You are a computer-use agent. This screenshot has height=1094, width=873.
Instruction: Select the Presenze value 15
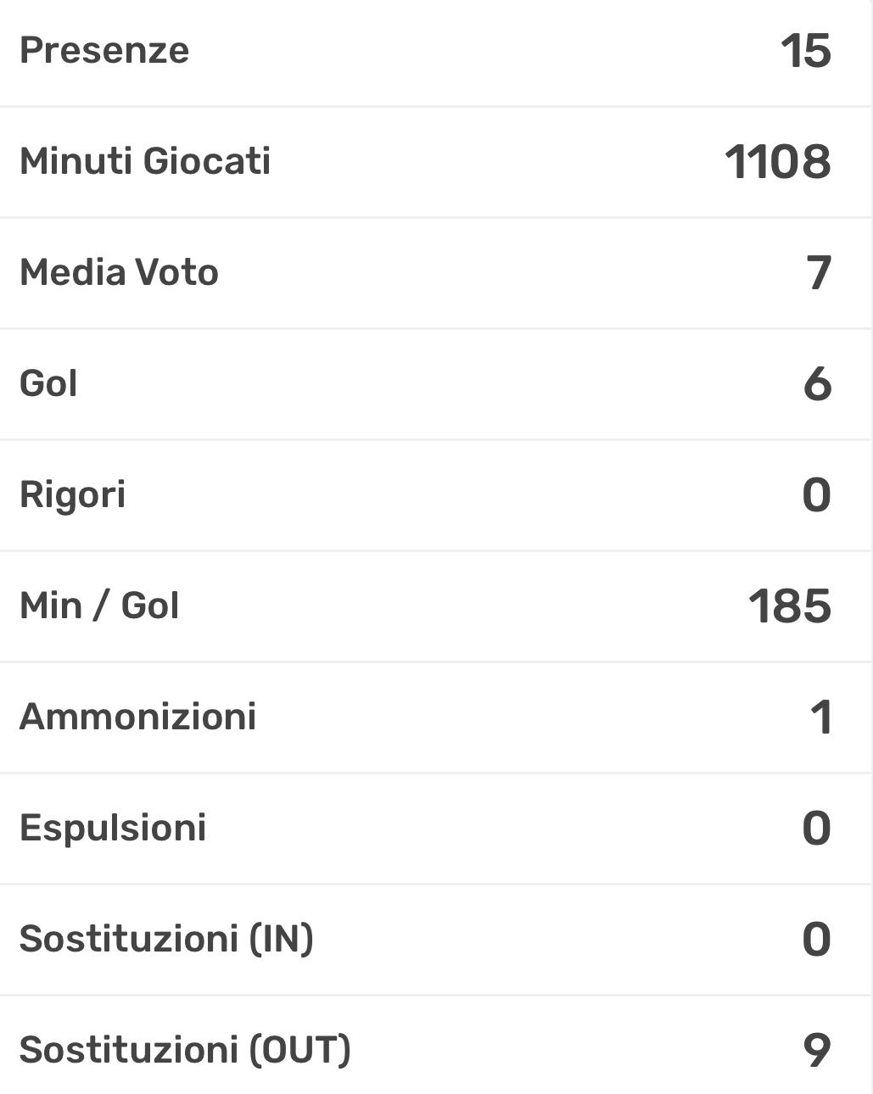pos(805,51)
